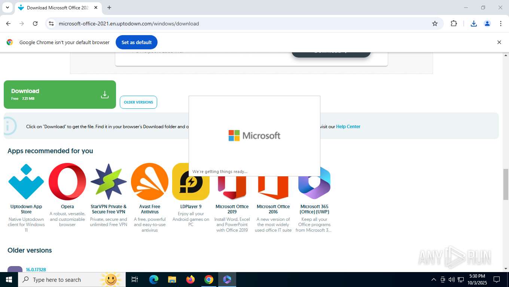Set Chrome as default browser
509x287 pixels.
[x=137, y=42]
